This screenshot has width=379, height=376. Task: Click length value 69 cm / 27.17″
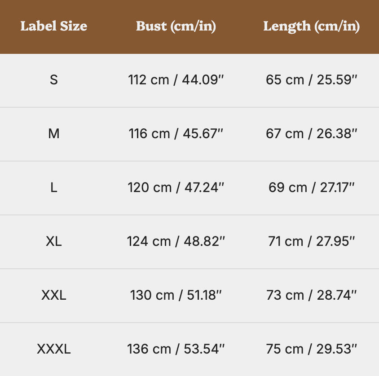(x=311, y=188)
